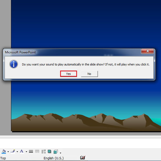The width and height of the screenshot is (161, 161).
Task: Click the dialog question text about sound
Action: coord(86,64)
